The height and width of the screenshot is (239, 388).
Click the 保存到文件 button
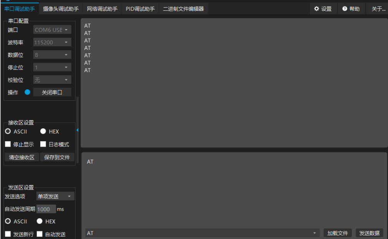(x=57, y=157)
